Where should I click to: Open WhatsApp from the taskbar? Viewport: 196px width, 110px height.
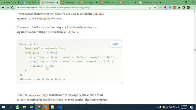tap(18, 107)
